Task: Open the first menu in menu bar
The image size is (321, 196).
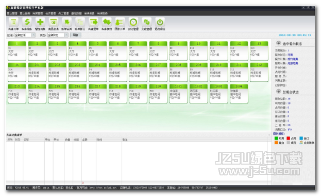Action: (12, 13)
